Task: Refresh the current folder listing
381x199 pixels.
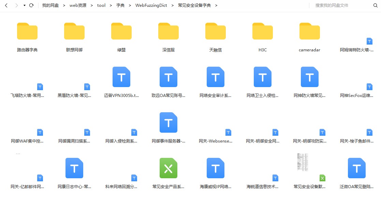Action: pyautogui.click(x=31, y=5)
